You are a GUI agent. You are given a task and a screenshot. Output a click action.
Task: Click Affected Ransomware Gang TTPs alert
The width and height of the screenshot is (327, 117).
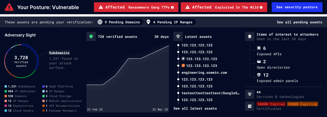[x=136, y=7]
